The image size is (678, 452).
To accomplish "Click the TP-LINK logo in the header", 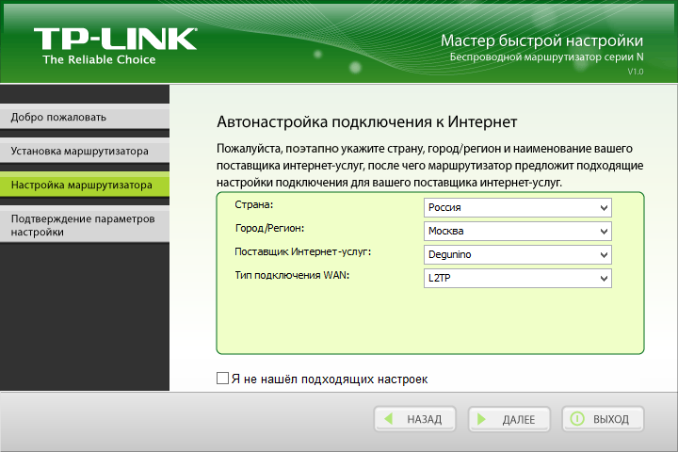I will tap(116, 39).
